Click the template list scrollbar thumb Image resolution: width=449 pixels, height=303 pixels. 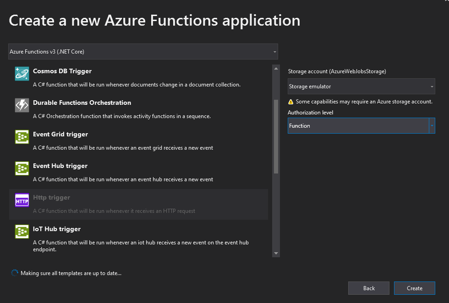point(276,136)
